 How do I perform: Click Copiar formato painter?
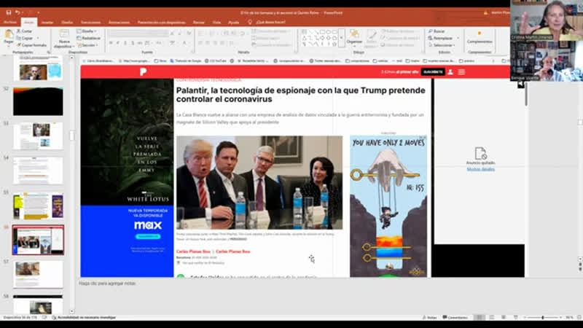[x=31, y=45]
